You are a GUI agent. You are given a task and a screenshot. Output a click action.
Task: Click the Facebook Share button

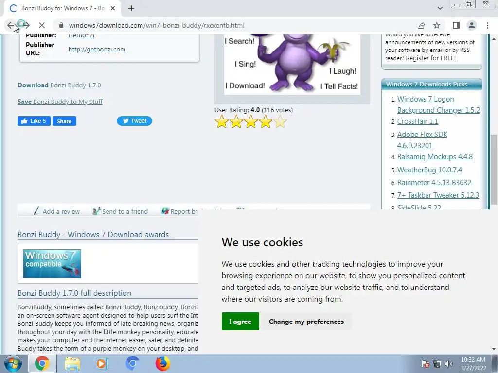(64, 121)
